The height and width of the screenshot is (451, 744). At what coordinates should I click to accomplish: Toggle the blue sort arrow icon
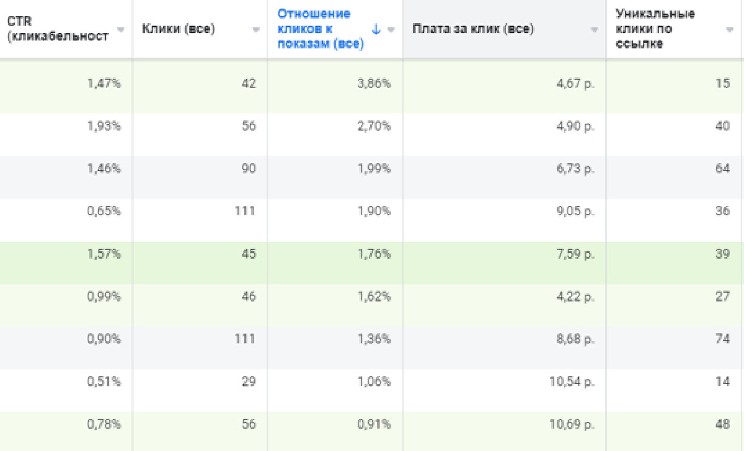(x=376, y=29)
